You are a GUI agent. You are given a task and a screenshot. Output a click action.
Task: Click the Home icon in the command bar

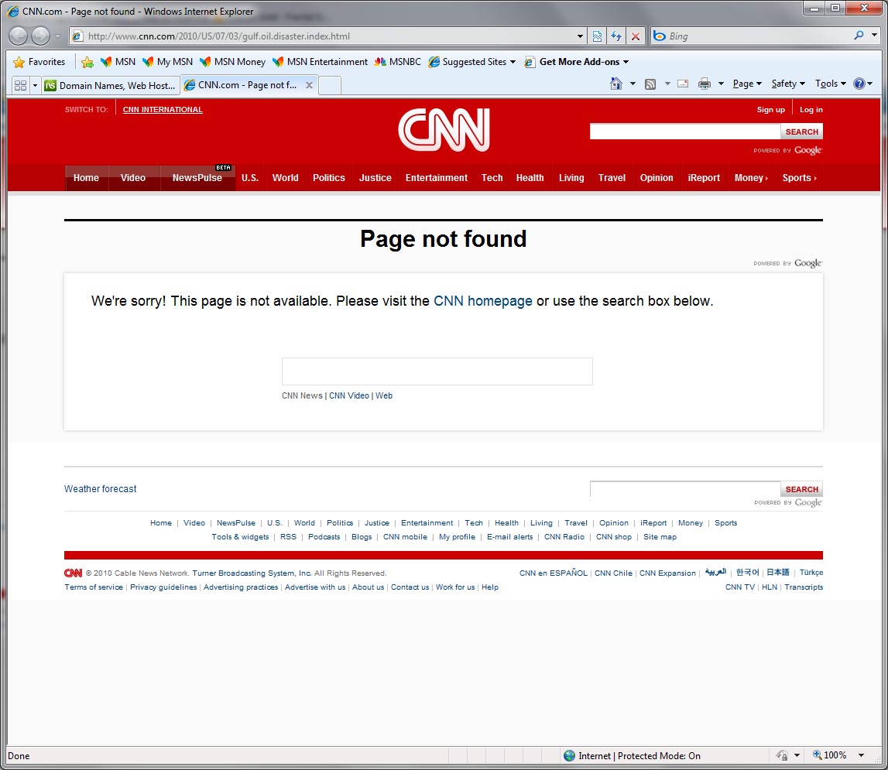616,84
